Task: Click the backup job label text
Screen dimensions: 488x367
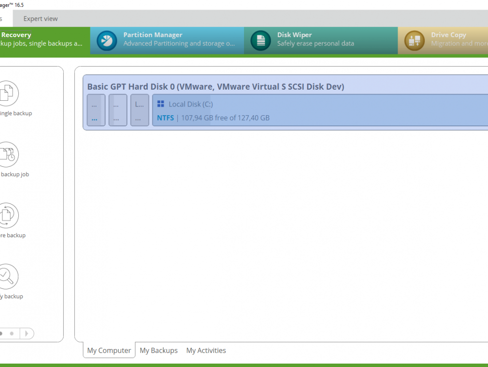Action: coord(14,174)
